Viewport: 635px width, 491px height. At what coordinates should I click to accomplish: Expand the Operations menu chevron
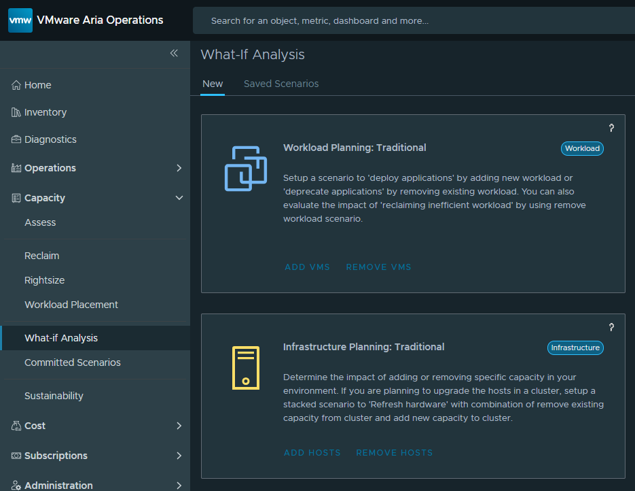pyautogui.click(x=179, y=168)
